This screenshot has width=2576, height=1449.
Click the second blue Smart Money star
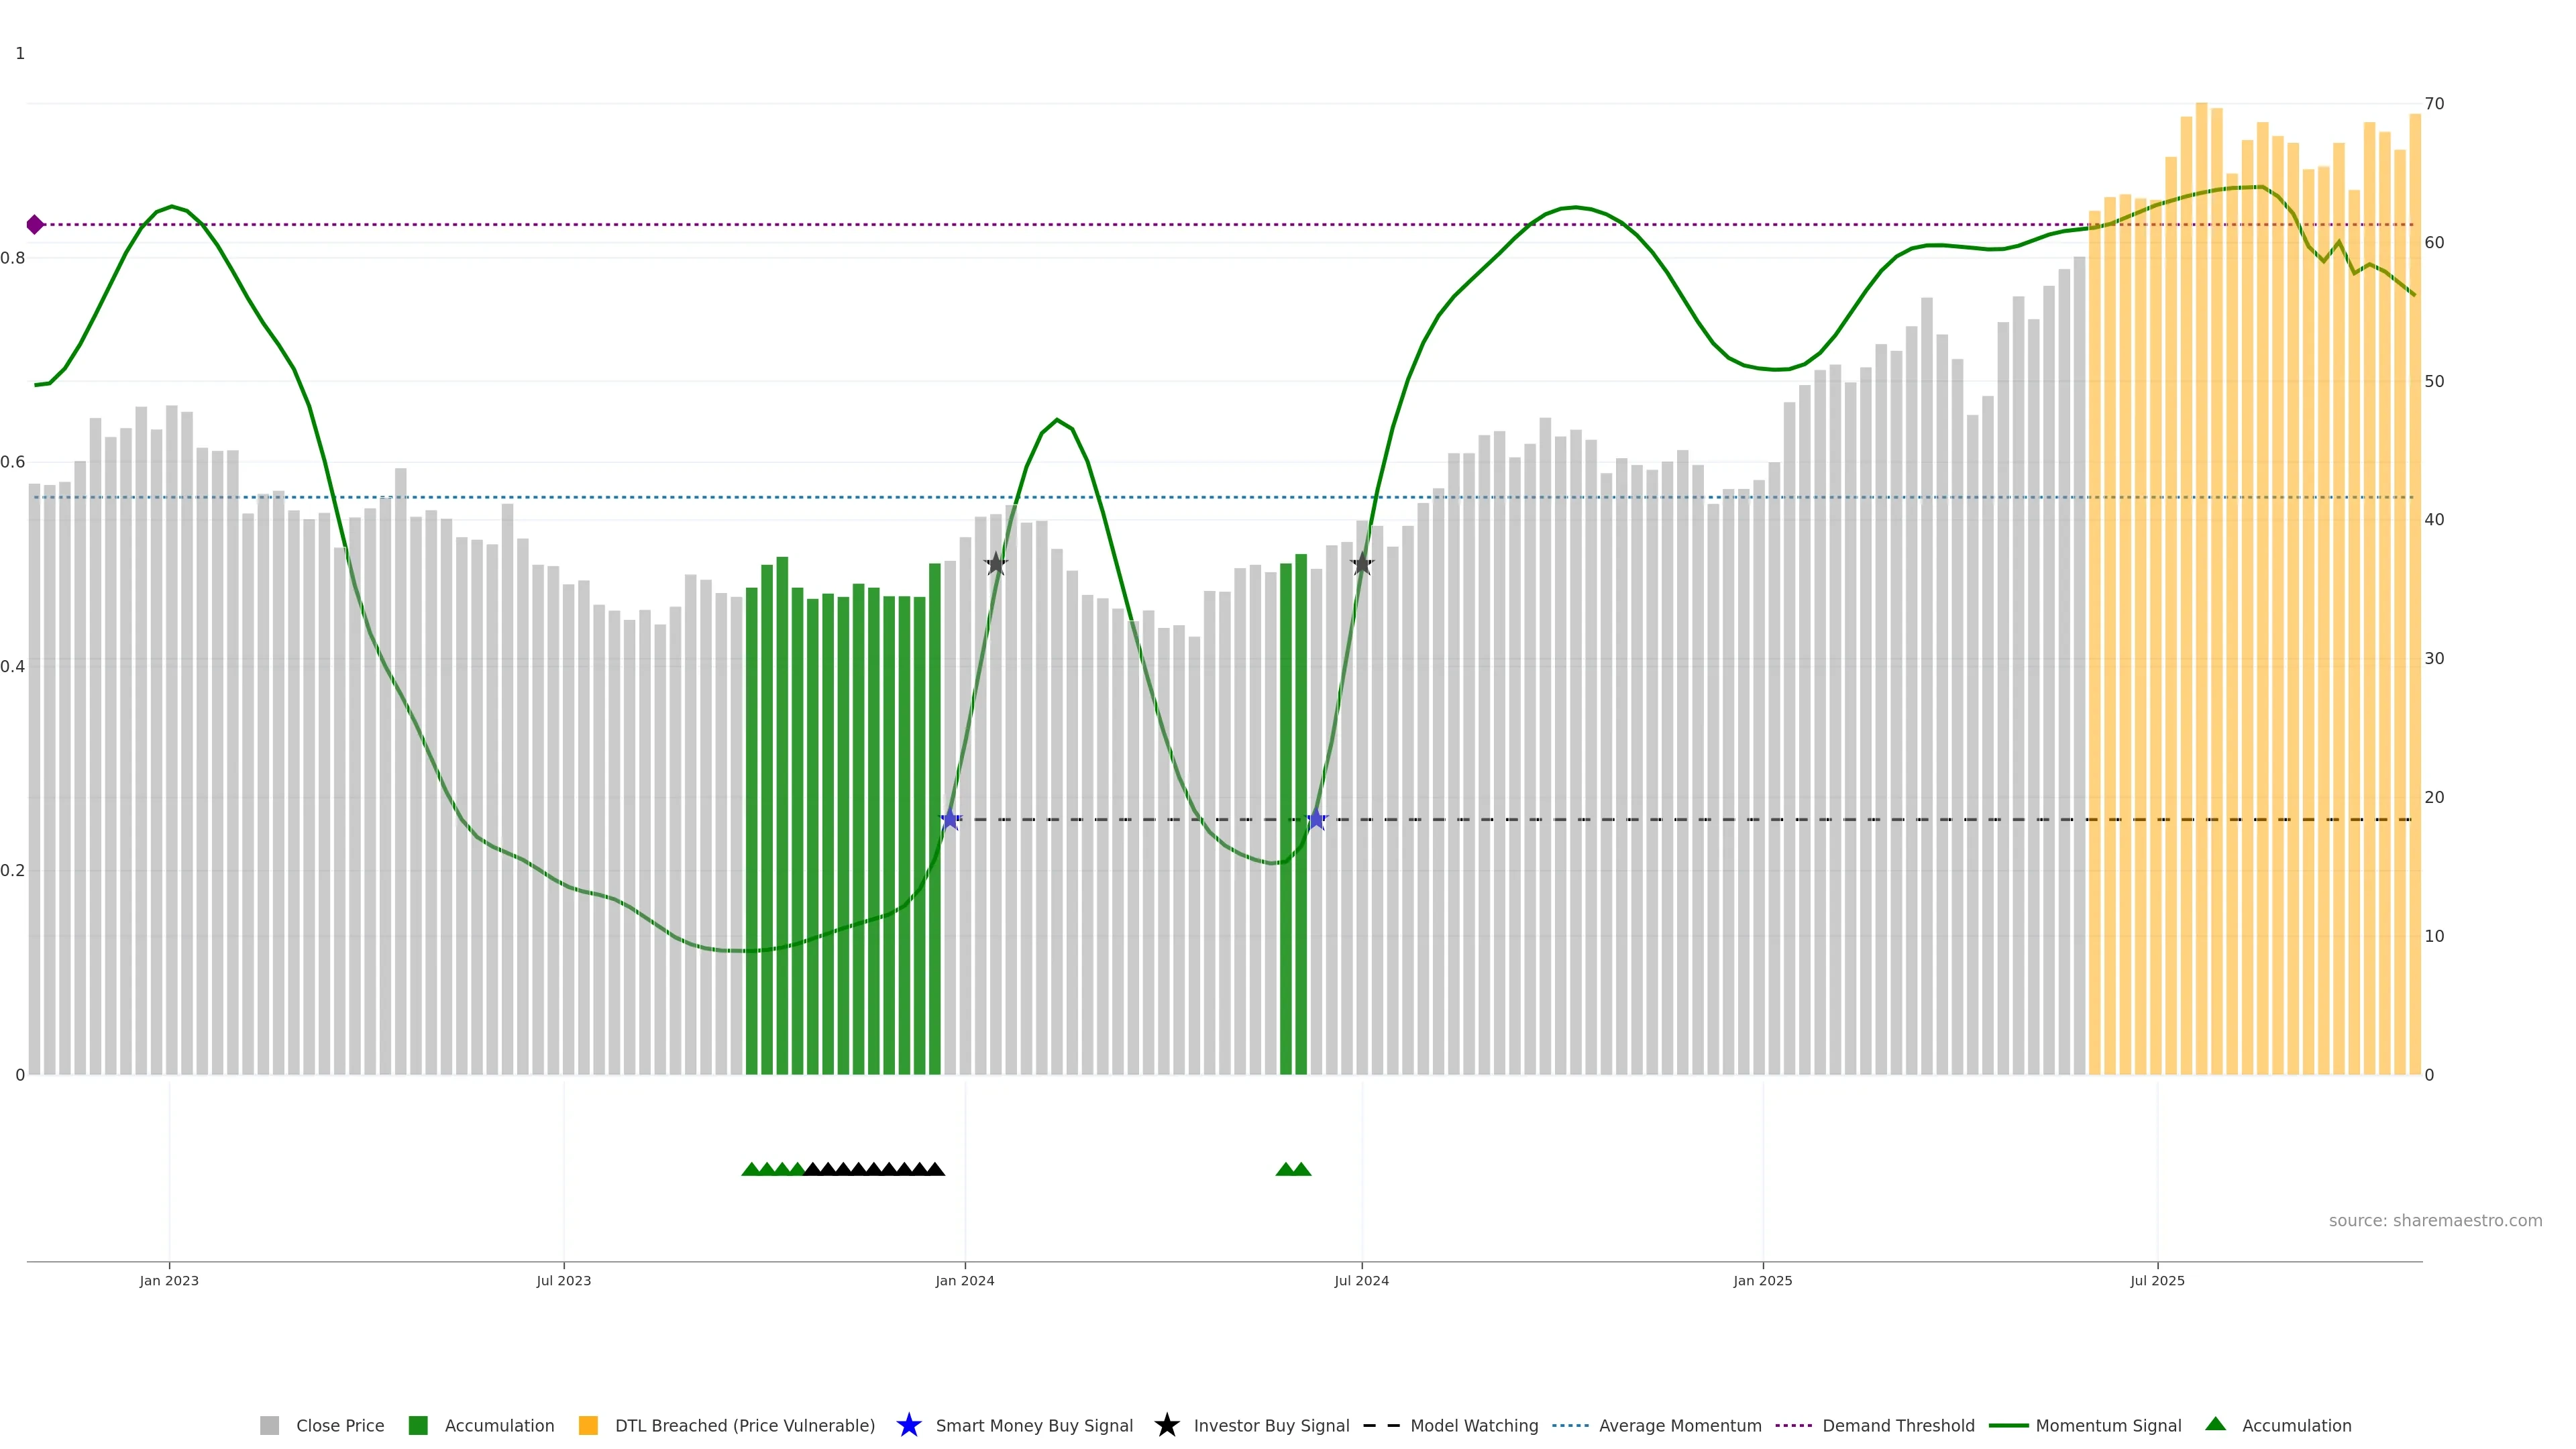click(1316, 820)
